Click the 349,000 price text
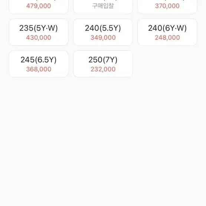 [x=103, y=37]
